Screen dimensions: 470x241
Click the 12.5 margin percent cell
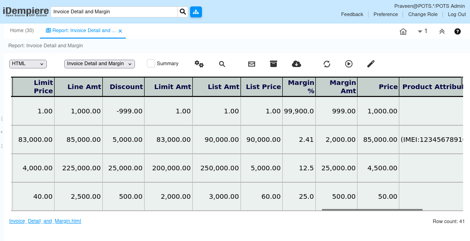(299, 168)
